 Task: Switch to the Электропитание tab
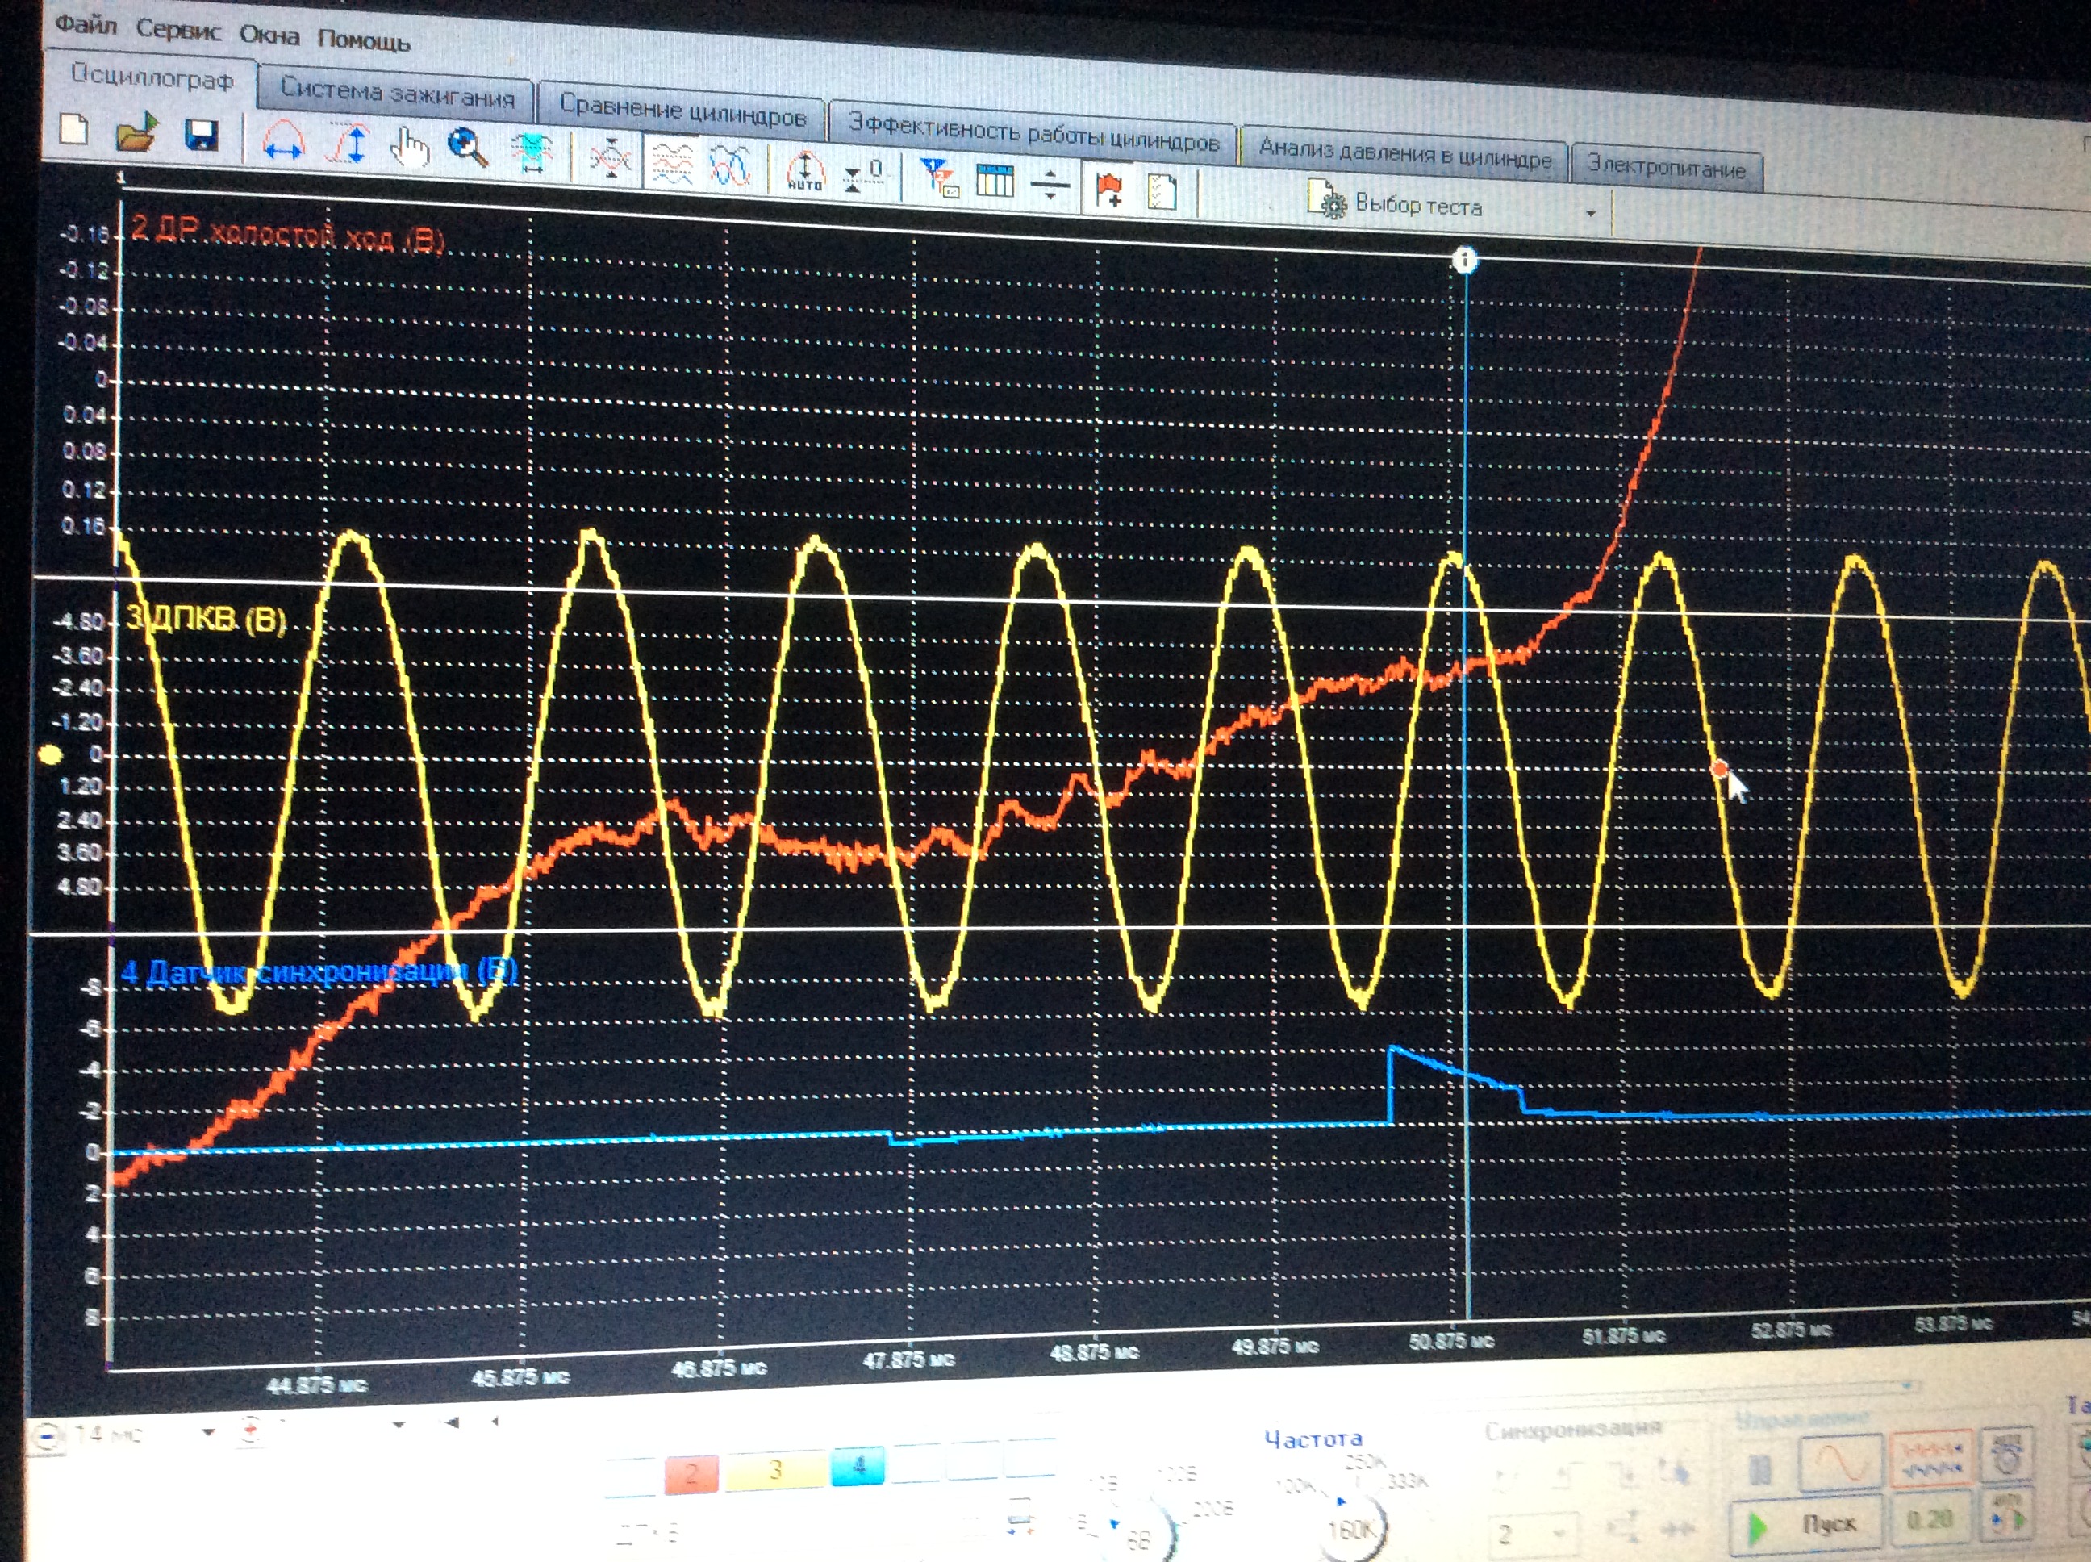click(1666, 169)
